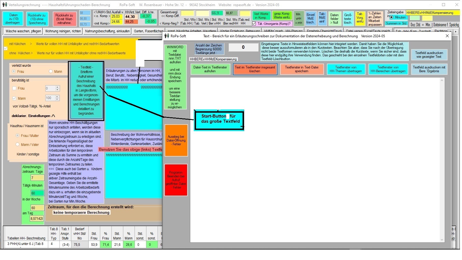Click orange 'Ausstieg bei Datei-Öffnung-Fehler' button
Viewport: 462px width, 260px height.
[x=176, y=140]
